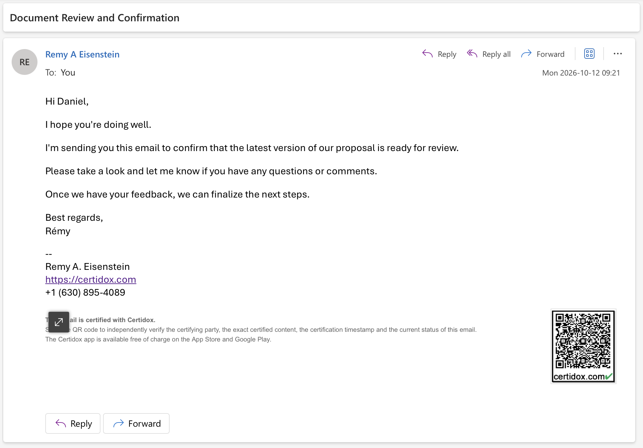Click the bottom Reply button
This screenshot has height=448, width=643.
[x=73, y=423]
